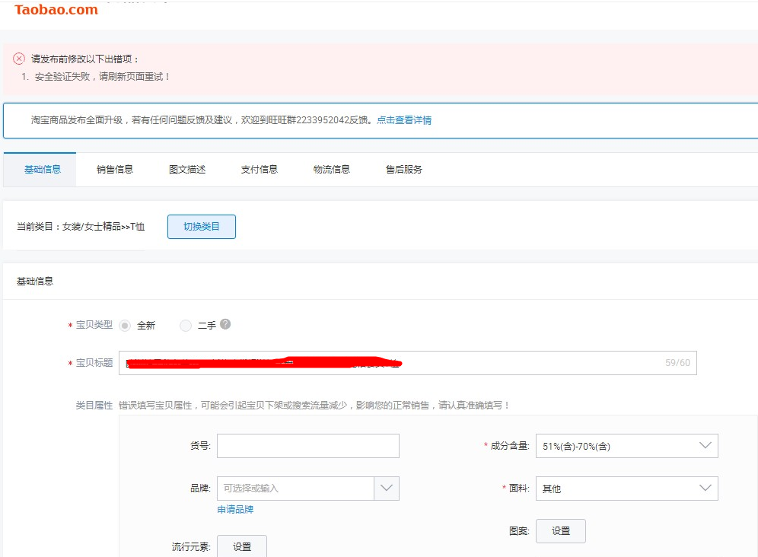This screenshot has width=758, height=557.
Task: Click the Taobao.com logo
Action: [56, 10]
